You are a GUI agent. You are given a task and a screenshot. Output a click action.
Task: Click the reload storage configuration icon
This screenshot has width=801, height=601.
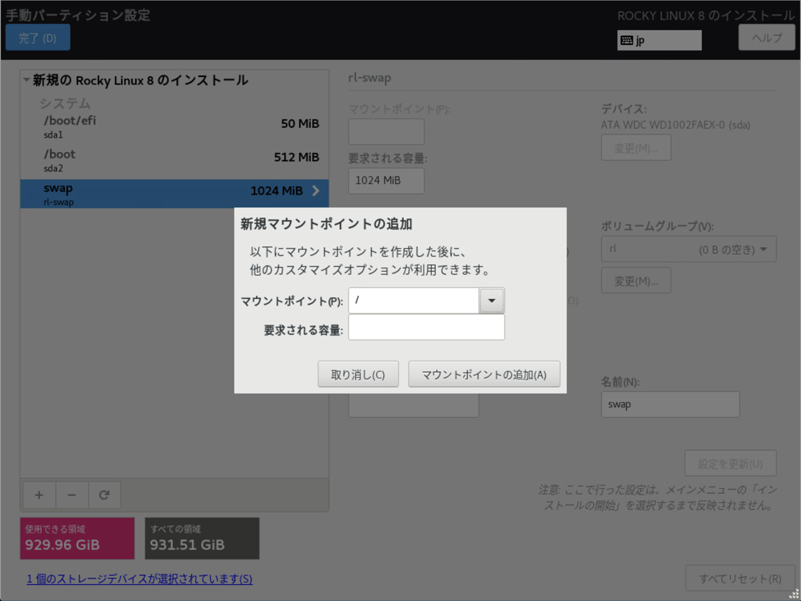coord(105,495)
